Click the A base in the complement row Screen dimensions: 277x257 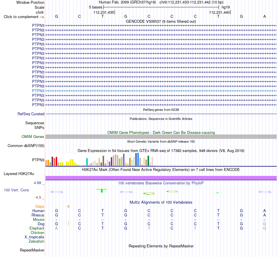tap(264, 16)
